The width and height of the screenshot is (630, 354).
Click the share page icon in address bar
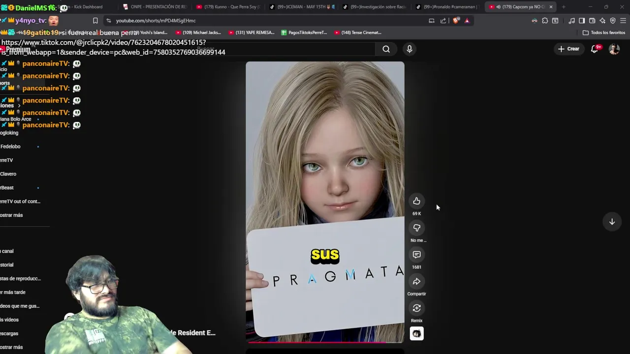(x=443, y=21)
